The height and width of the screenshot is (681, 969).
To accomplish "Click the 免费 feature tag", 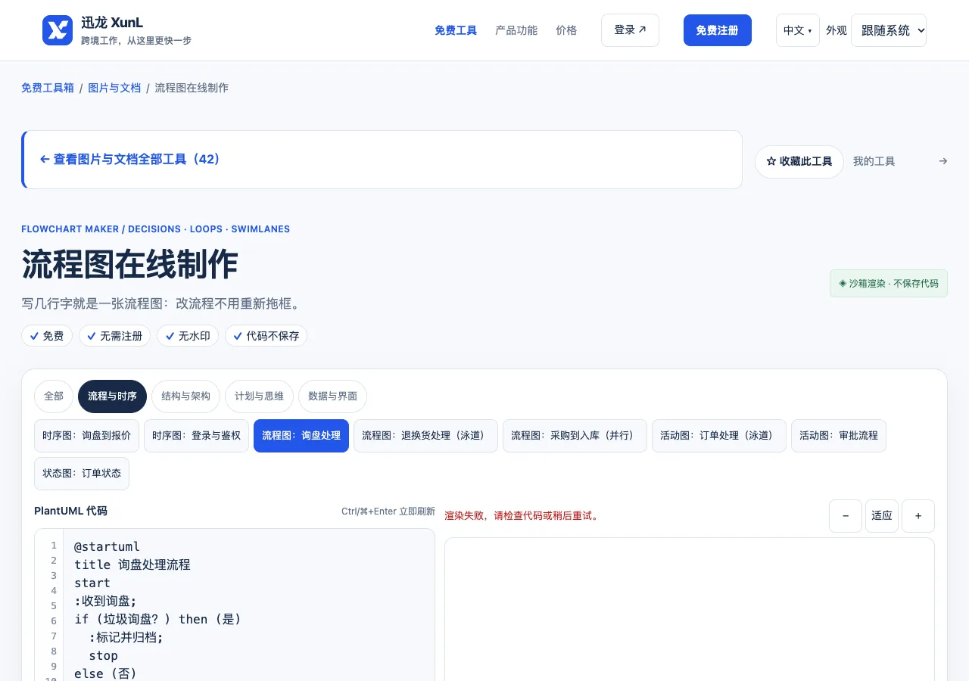I will pos(47,336).
